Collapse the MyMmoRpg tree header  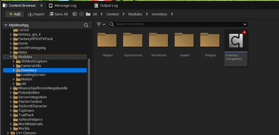6,25
